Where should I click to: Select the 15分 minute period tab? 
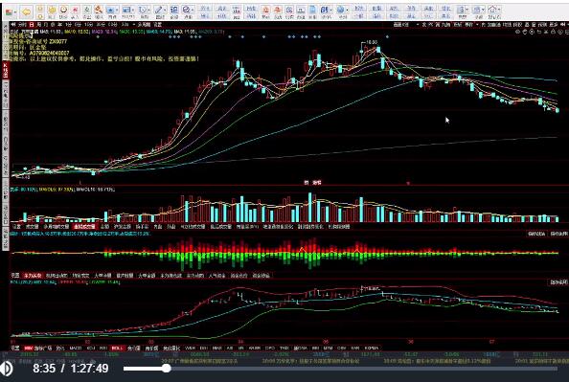88,25
